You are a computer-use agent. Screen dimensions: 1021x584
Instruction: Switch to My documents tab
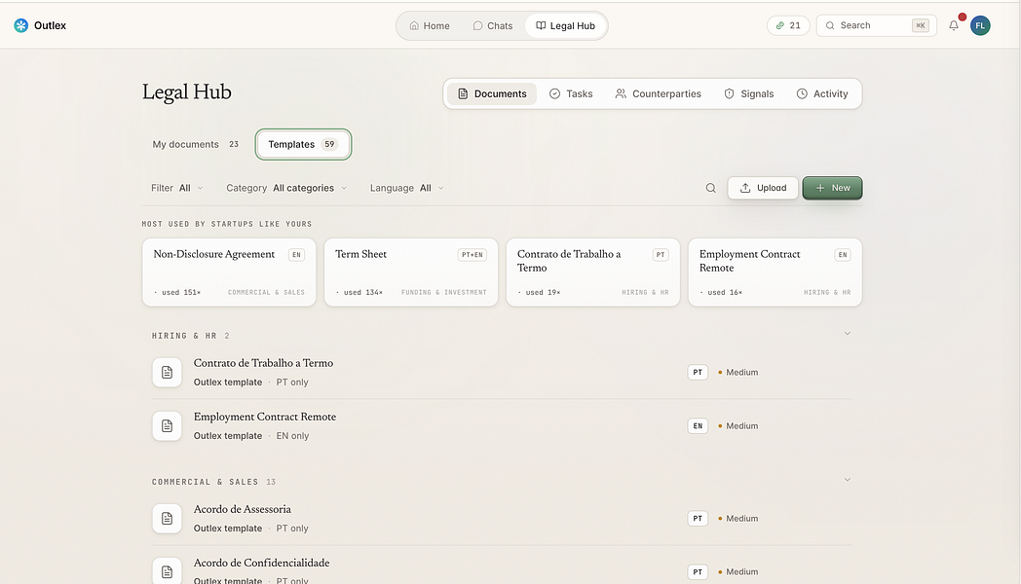pos(196,144)
